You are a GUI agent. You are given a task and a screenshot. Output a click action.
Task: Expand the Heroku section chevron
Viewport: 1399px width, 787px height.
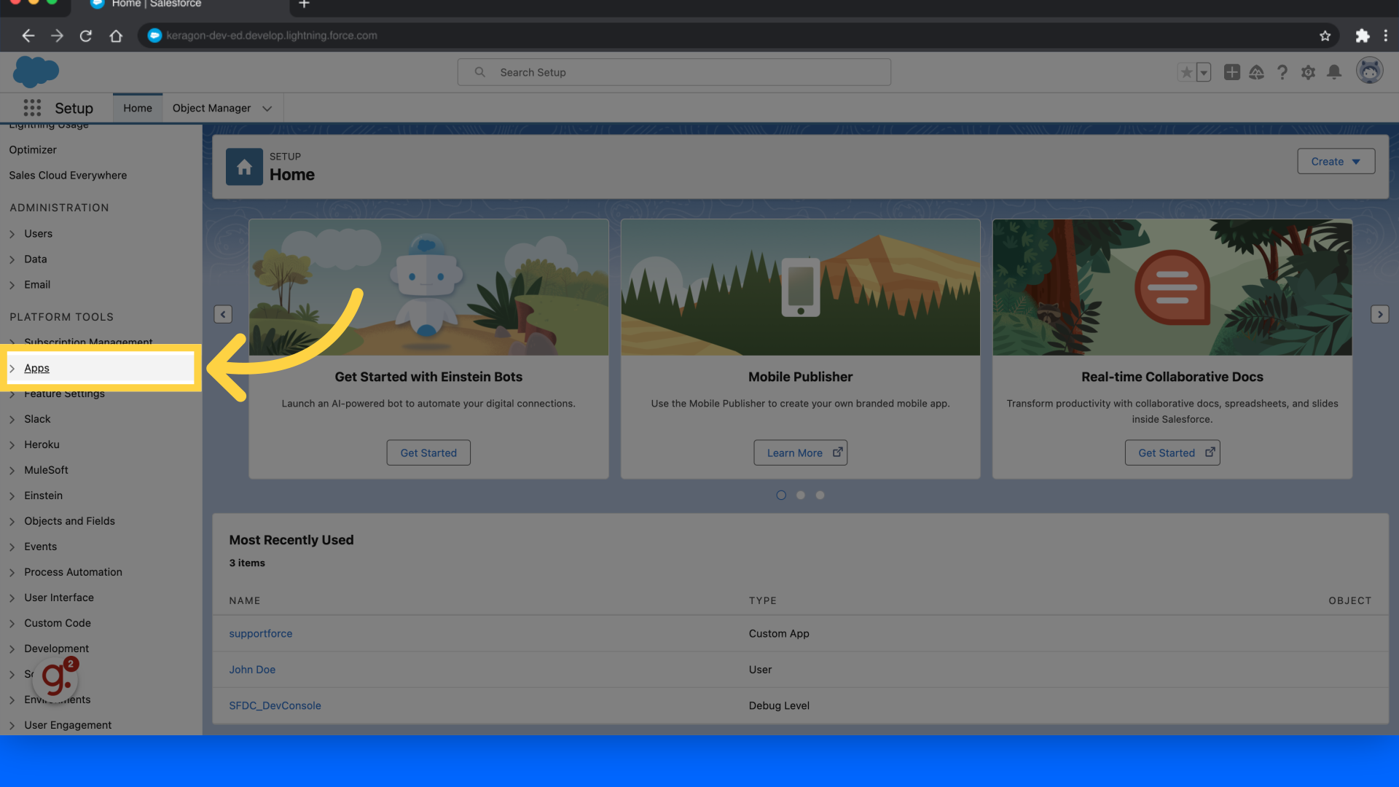coord(12,445)
